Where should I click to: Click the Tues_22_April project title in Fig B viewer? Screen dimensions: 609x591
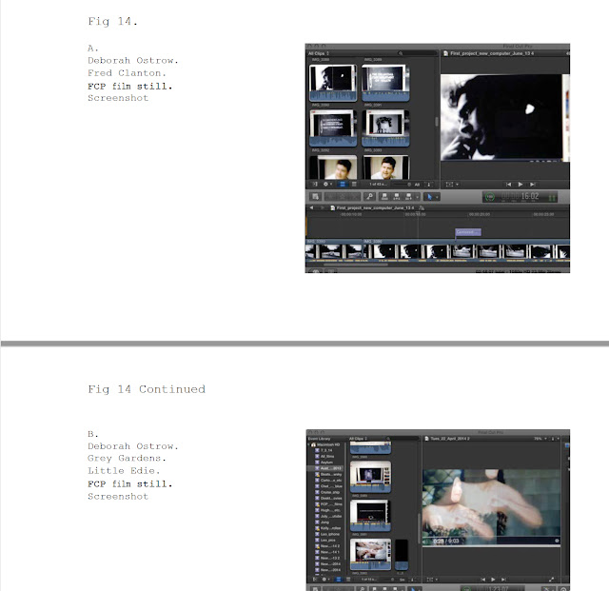pos(450,439)
